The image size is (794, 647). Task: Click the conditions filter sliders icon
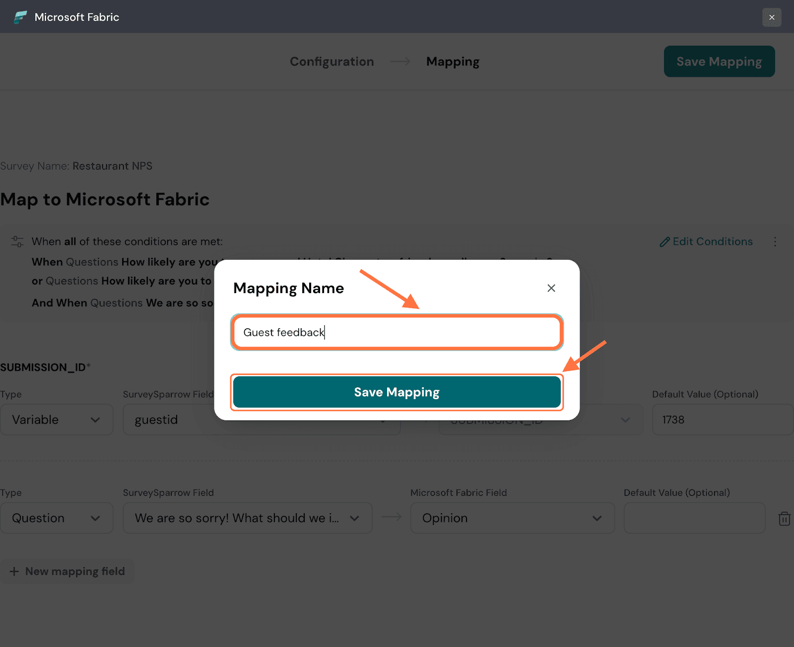pos(17,241)
